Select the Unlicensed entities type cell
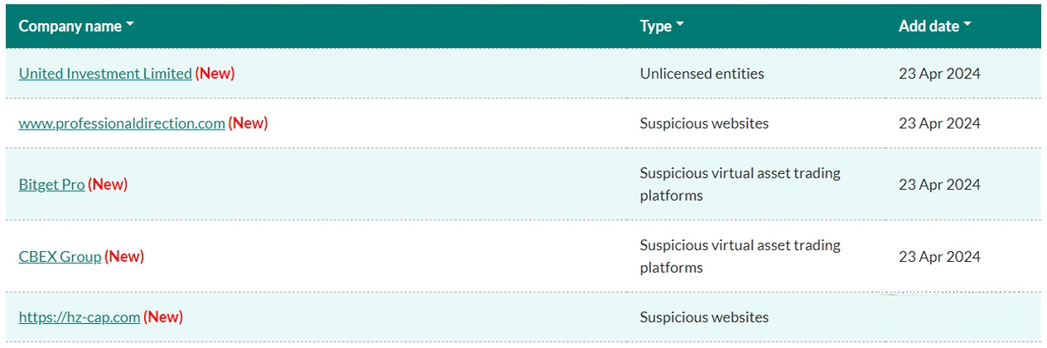Viewport: 1047px width, 348px height. coord(702,74)
